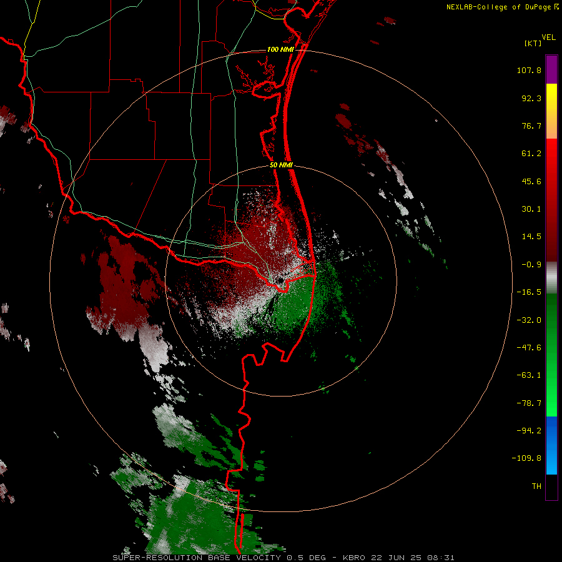Click the 14.5 legend value
The height and width of the screenshot is (562, 562).
pos(531,237)
